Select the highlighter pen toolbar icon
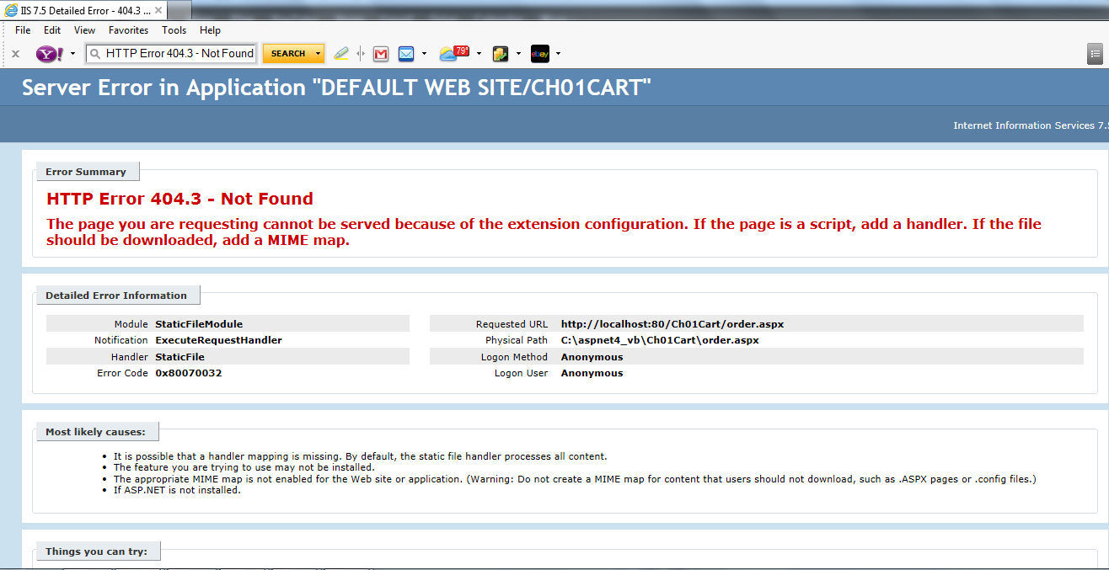This screenshot has height=570, width=1109. coord(341,53)
